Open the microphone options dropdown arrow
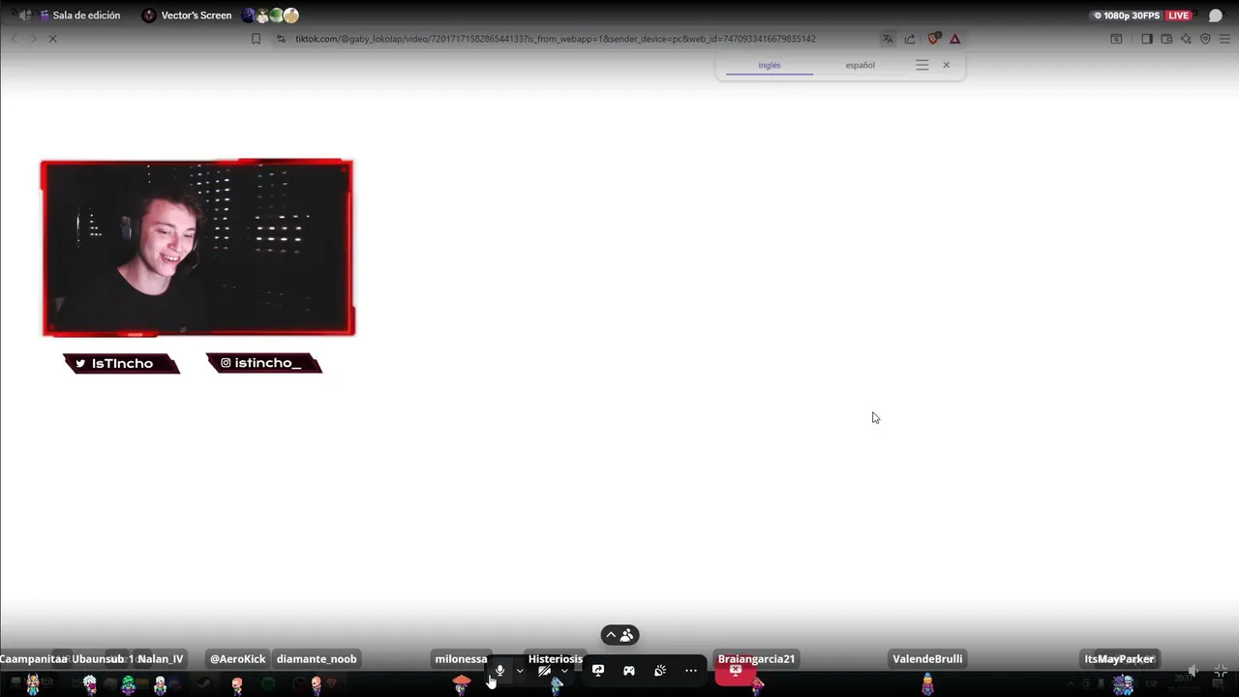 (x=520, y=671)
